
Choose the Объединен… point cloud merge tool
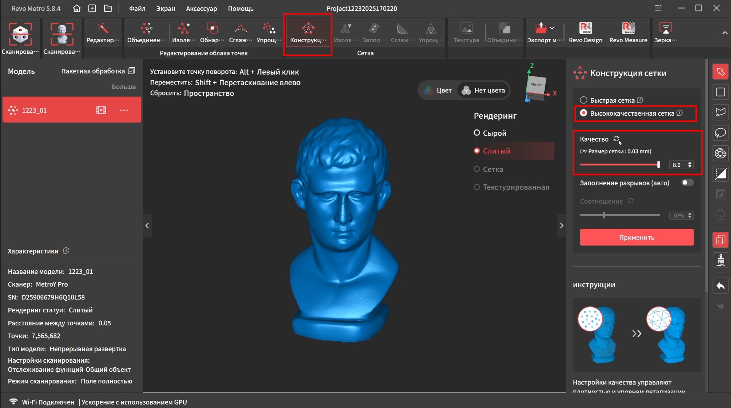[146, 33]
